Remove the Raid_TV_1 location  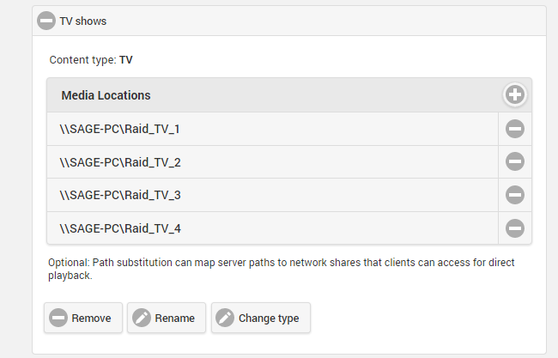click(x=514, y=129)
